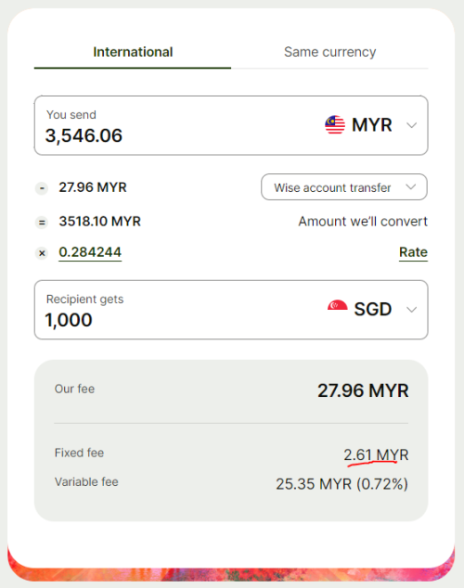Click the 0.284244 exchange rate link
This screenshot has width=464, height=588.
coord(90,252)
